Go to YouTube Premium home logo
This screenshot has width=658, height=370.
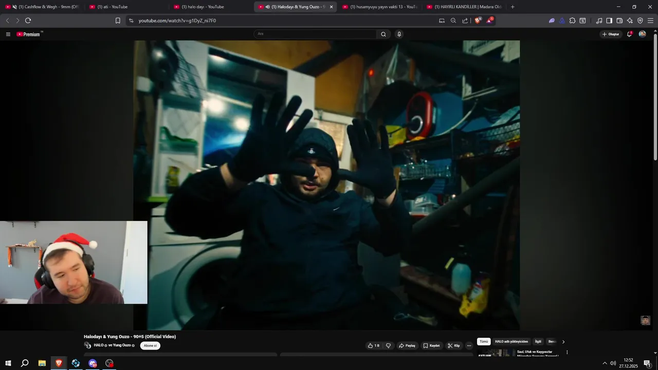pyautogui.click(x=29, y=34)
